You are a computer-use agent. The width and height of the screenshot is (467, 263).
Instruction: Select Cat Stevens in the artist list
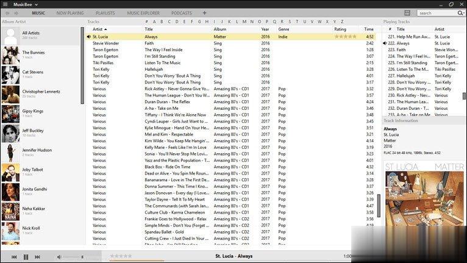coord(40,74)
